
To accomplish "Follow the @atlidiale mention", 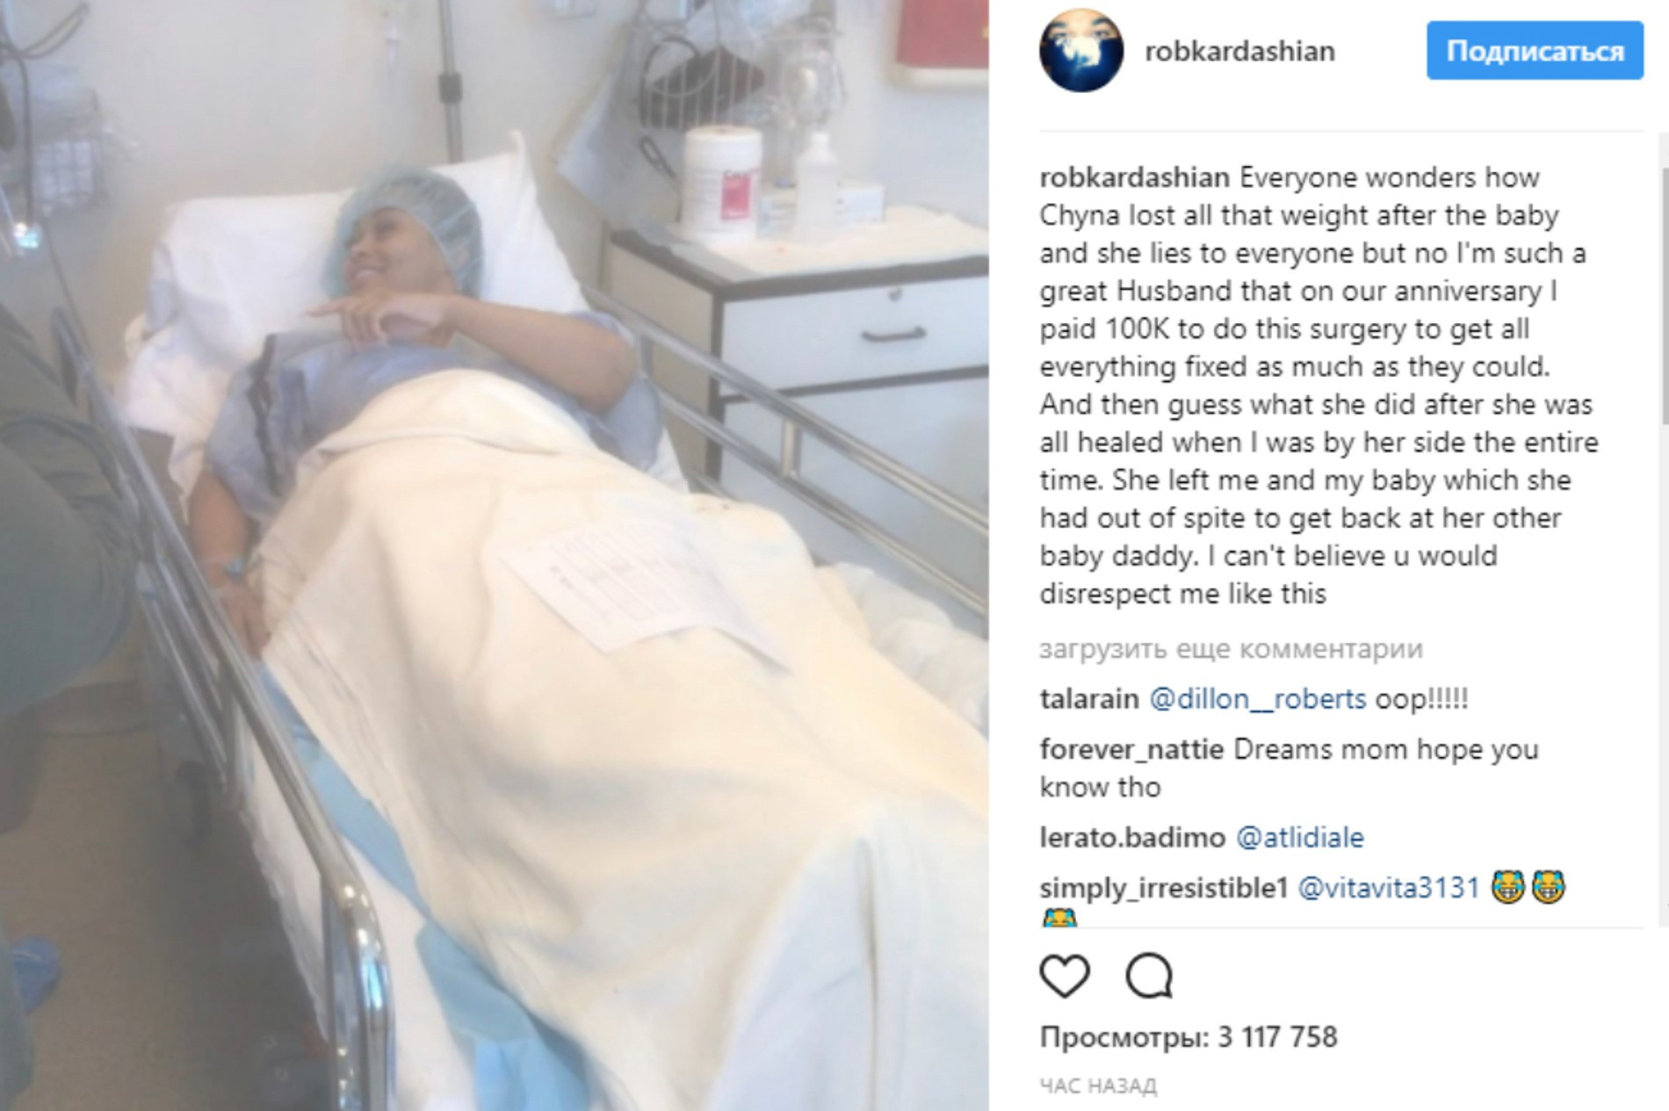I will 1300,837.
